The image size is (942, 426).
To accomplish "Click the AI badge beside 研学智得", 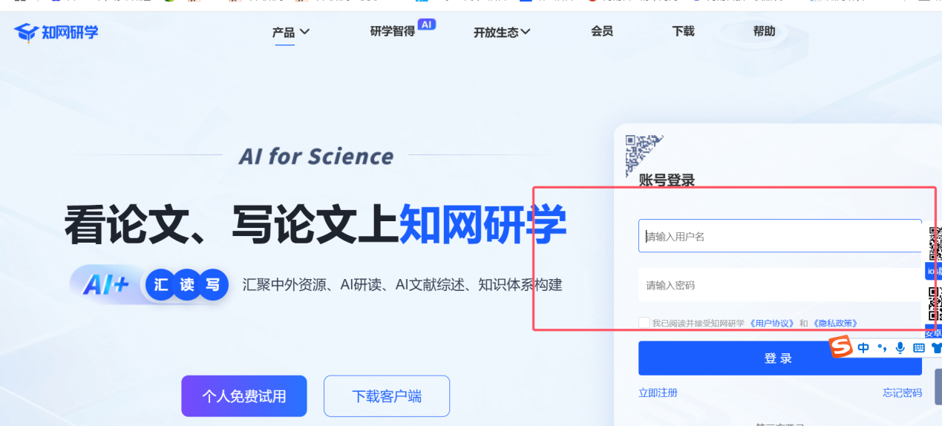I will [x=427, y=24].
